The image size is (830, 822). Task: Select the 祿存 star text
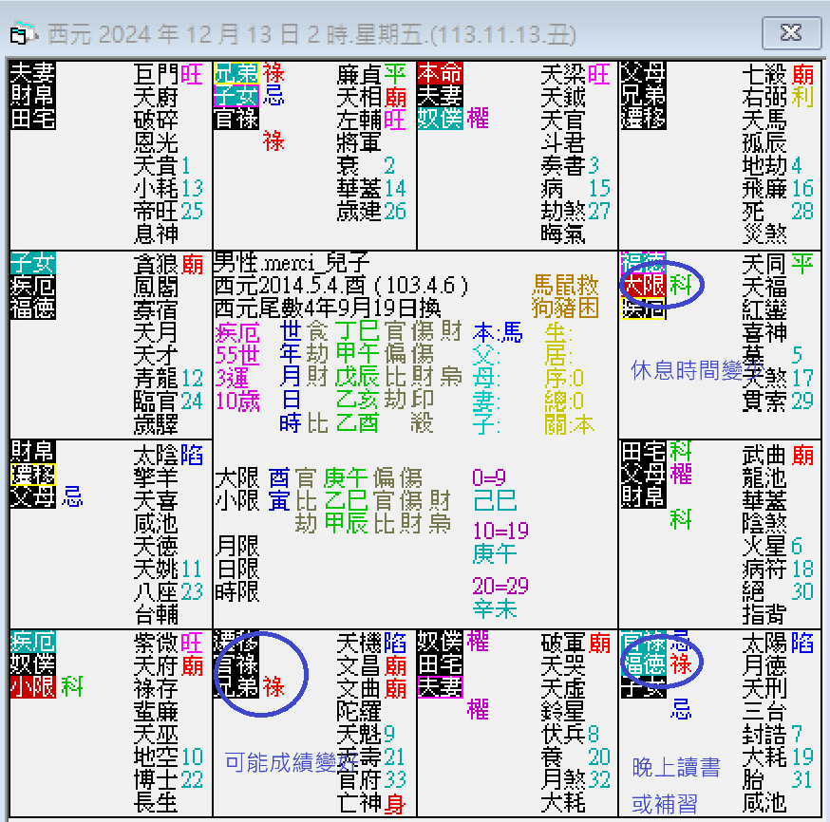156,689
